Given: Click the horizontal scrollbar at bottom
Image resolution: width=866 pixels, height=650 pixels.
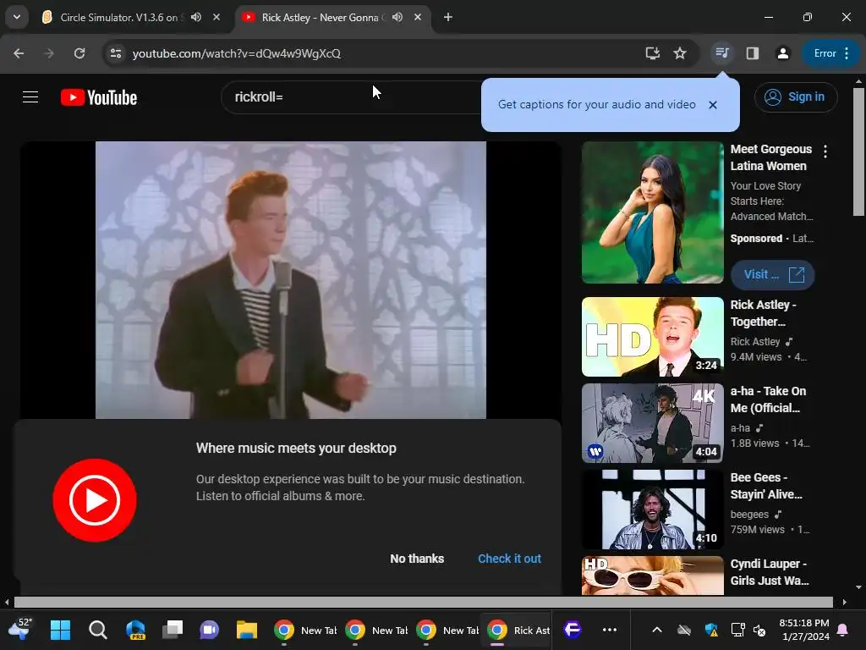Looking at the screenshot, I should pos(424,602).
